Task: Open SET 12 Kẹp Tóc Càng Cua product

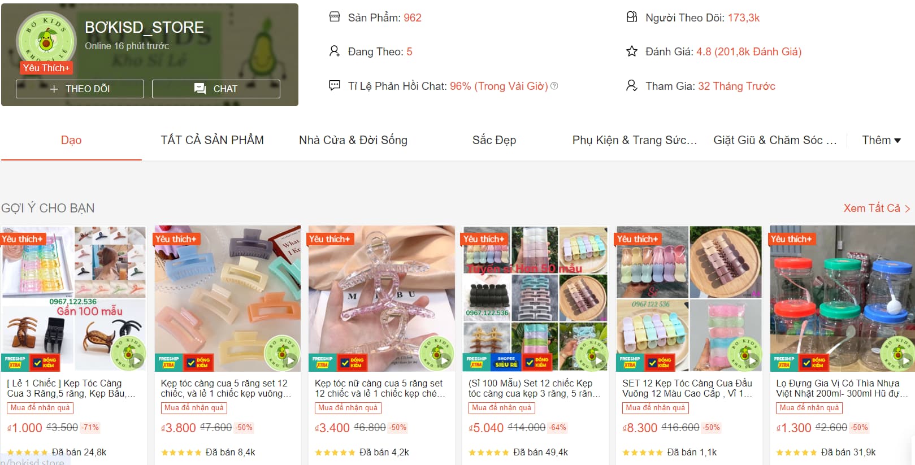Action: pos(687,388)
